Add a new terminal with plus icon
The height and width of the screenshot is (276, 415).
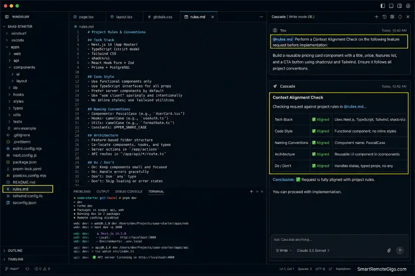point(251,191)
